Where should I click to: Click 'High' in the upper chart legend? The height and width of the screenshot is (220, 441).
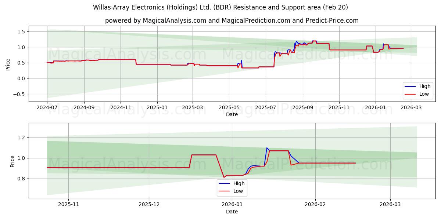pyautogui.click(x=425, y=87)
